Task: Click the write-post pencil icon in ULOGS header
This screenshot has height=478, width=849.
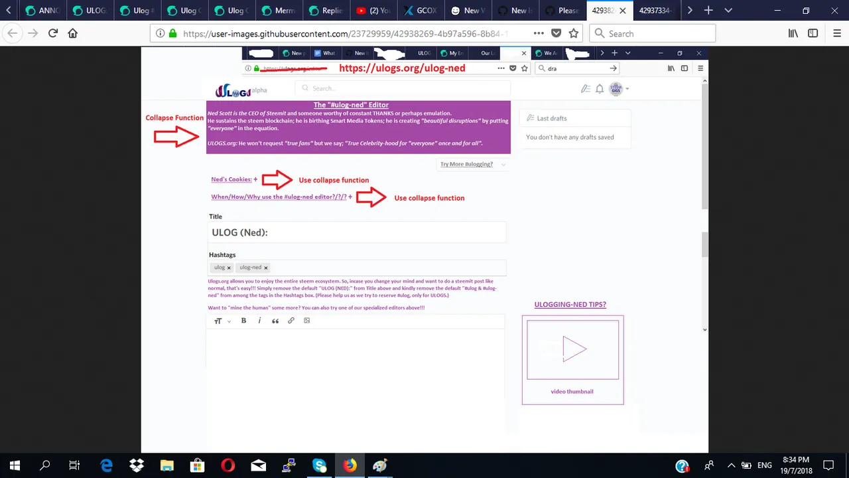Action: [x=585, y=88]
